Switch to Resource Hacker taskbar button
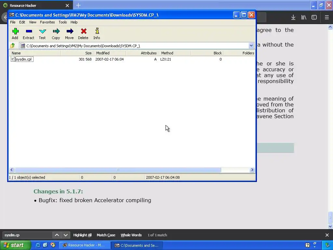The width and height of the screenshot is (333, 250). click(x=84, y=245)
